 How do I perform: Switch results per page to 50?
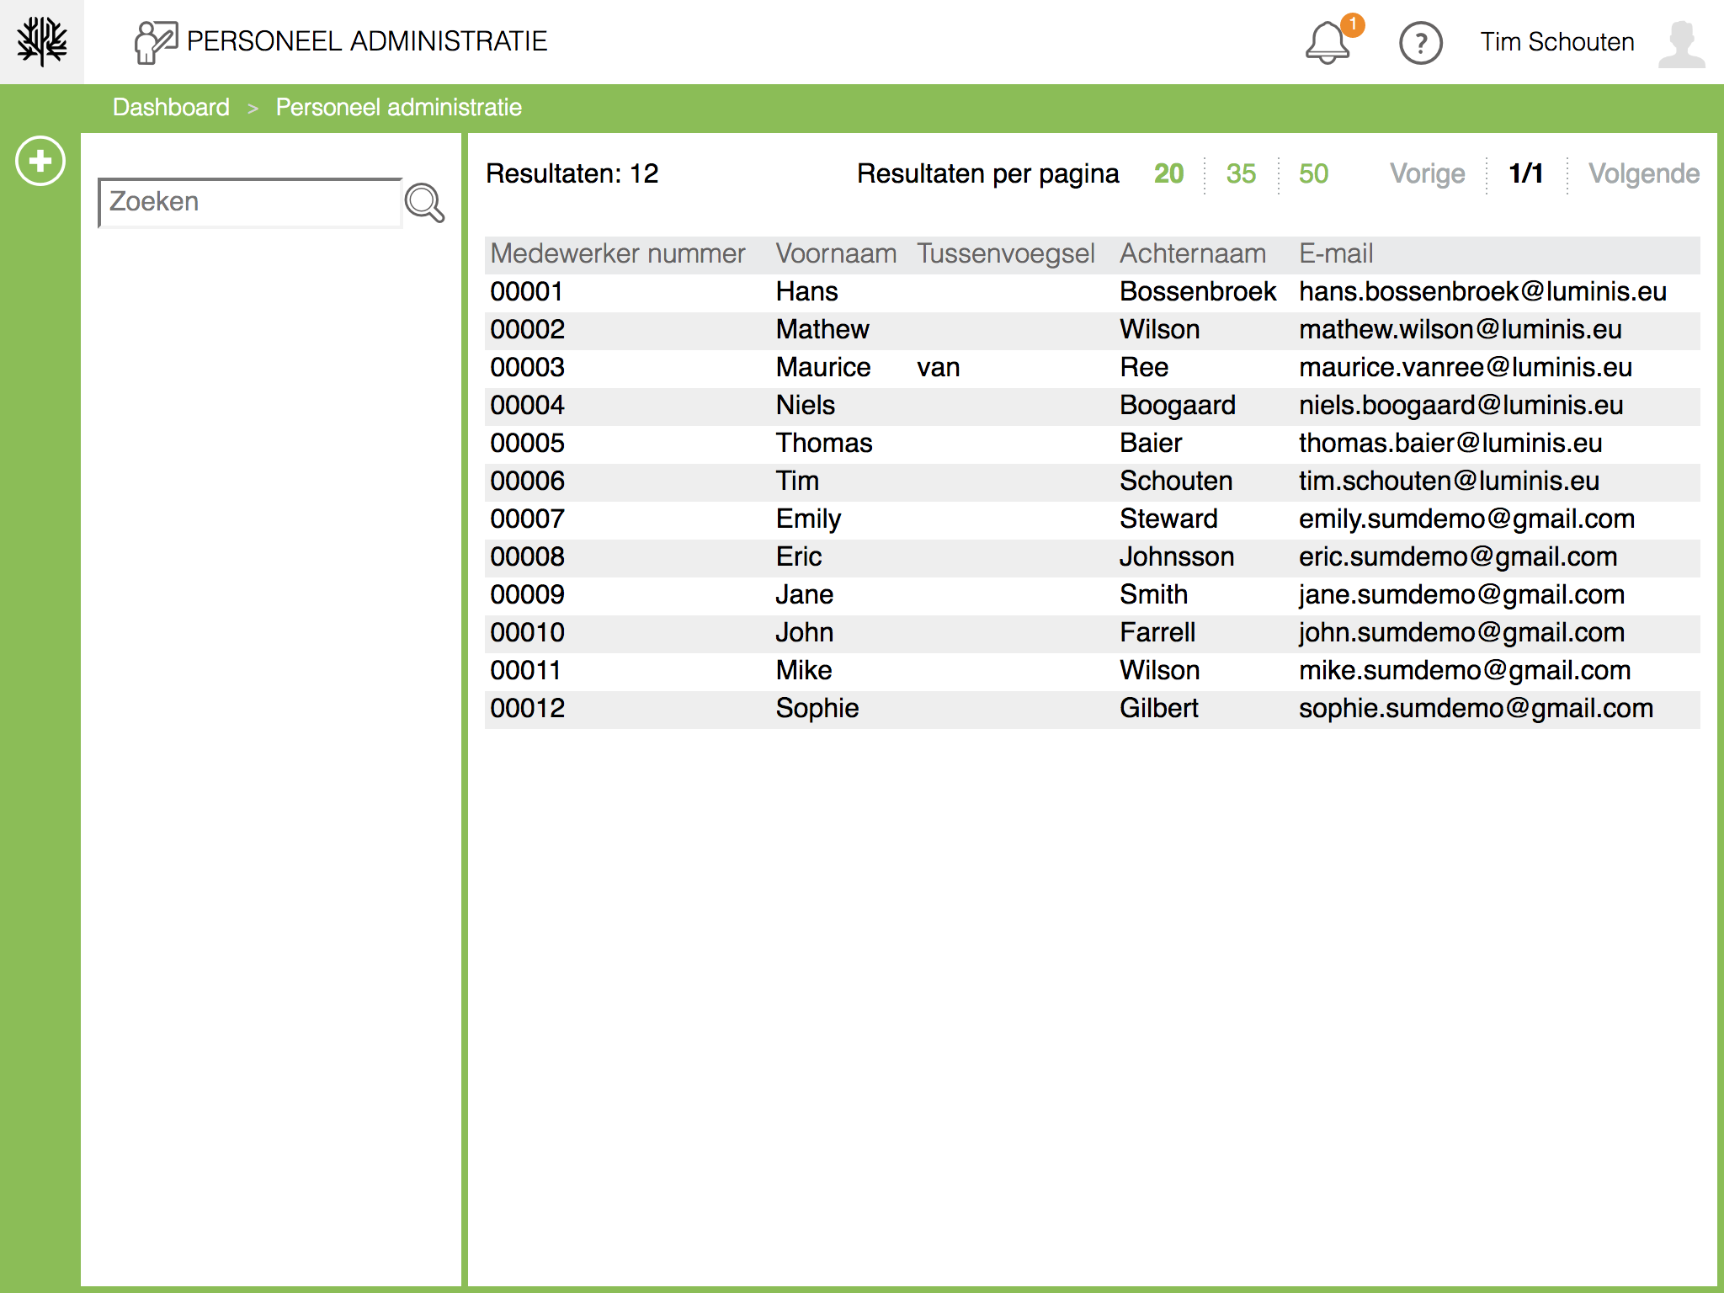pyautogui.click(x=1312, y=173)
